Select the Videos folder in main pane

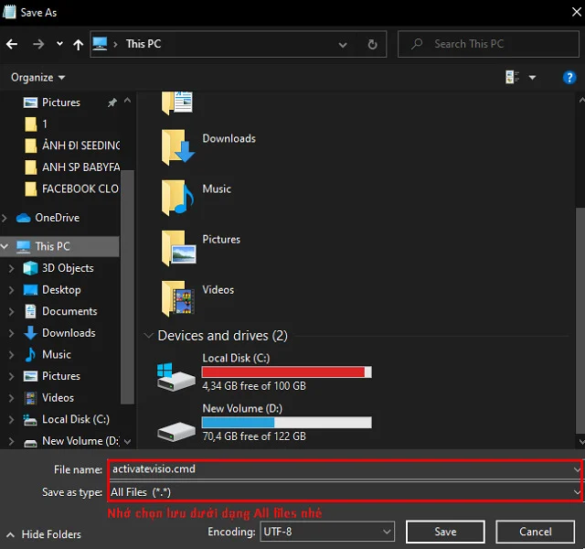point(197,298)
